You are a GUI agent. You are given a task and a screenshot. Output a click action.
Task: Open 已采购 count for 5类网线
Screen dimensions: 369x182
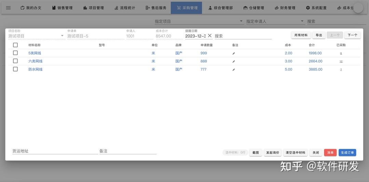click(x=341, y=53)
